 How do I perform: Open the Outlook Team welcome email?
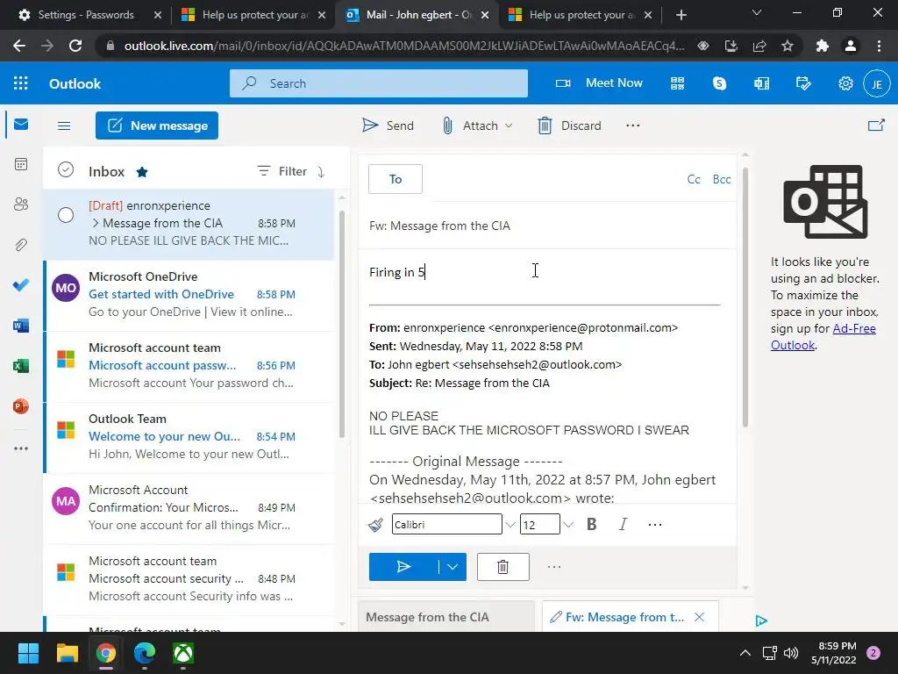(190, 437)
